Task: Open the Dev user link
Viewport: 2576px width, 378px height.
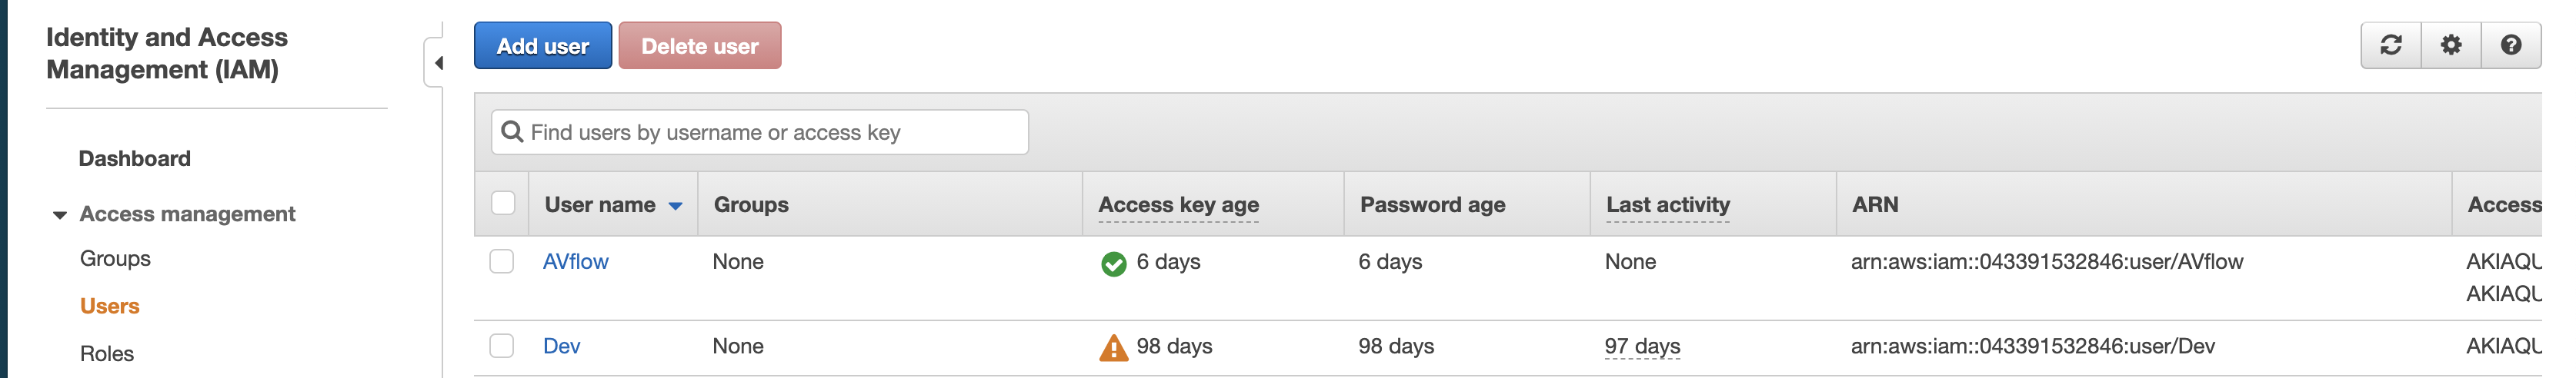Action: [561, 346]
